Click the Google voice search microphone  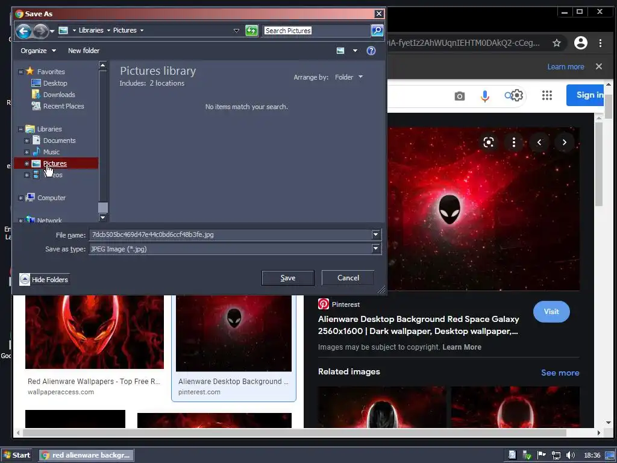pyautogui.click(x=485, y=96)
